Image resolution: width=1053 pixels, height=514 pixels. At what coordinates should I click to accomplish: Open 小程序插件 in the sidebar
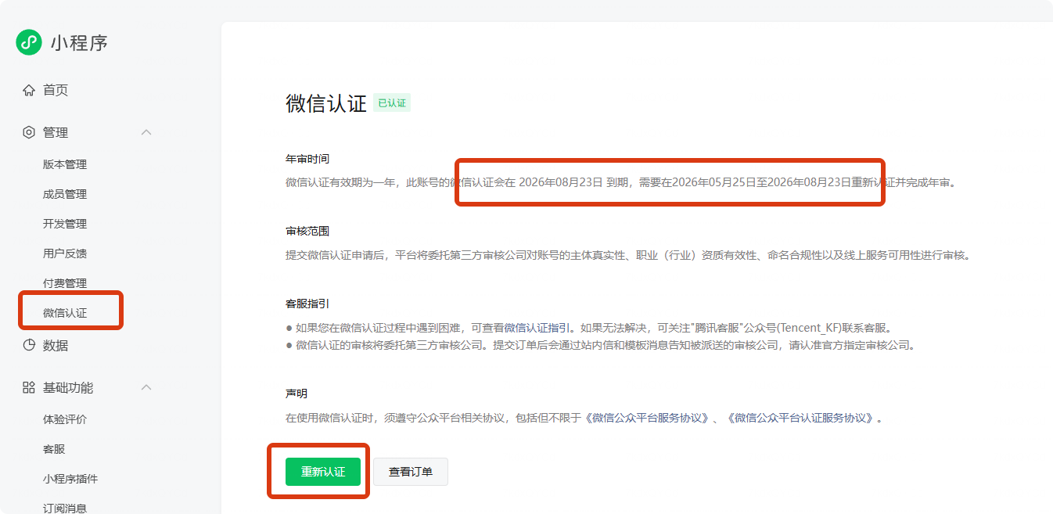(x=70, y=479)
